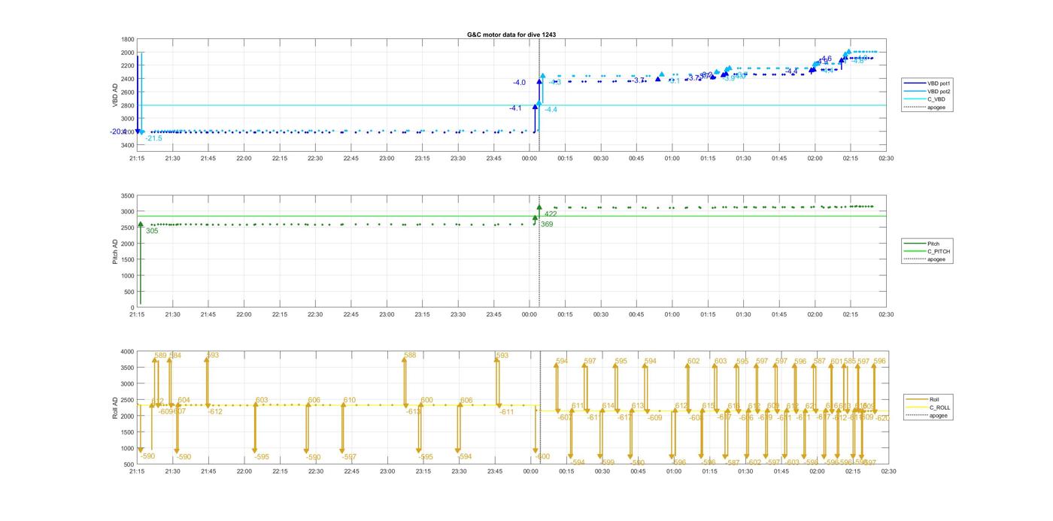Screen dimensions: 1053x521
Task: Click the 'Pitch AD' y-axis label
Action: pyautogui.click(x=115, y=252)
